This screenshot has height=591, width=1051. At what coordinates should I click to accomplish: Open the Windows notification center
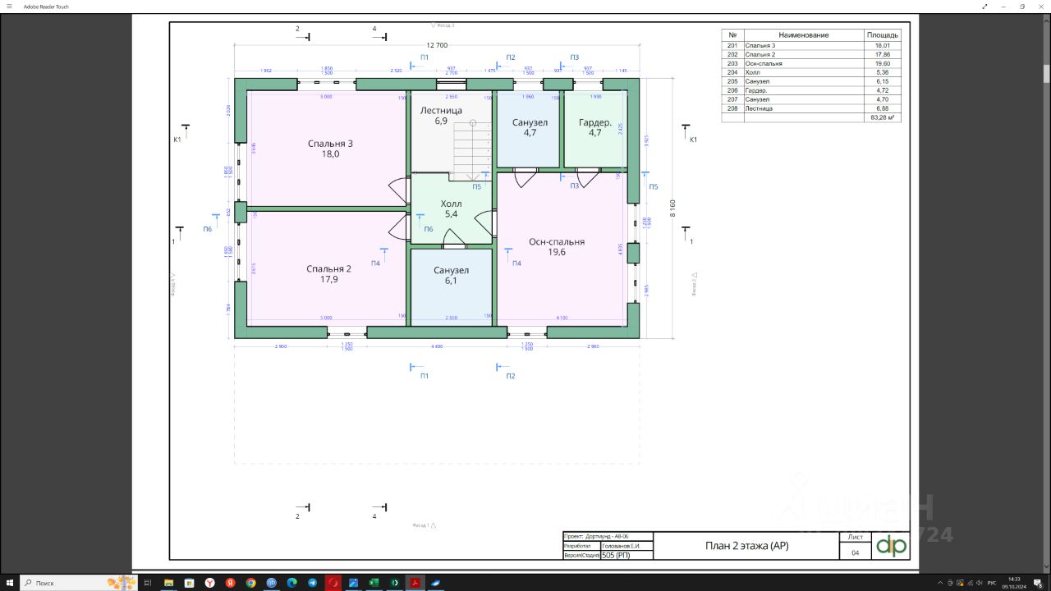click(x=1039, y=583)
